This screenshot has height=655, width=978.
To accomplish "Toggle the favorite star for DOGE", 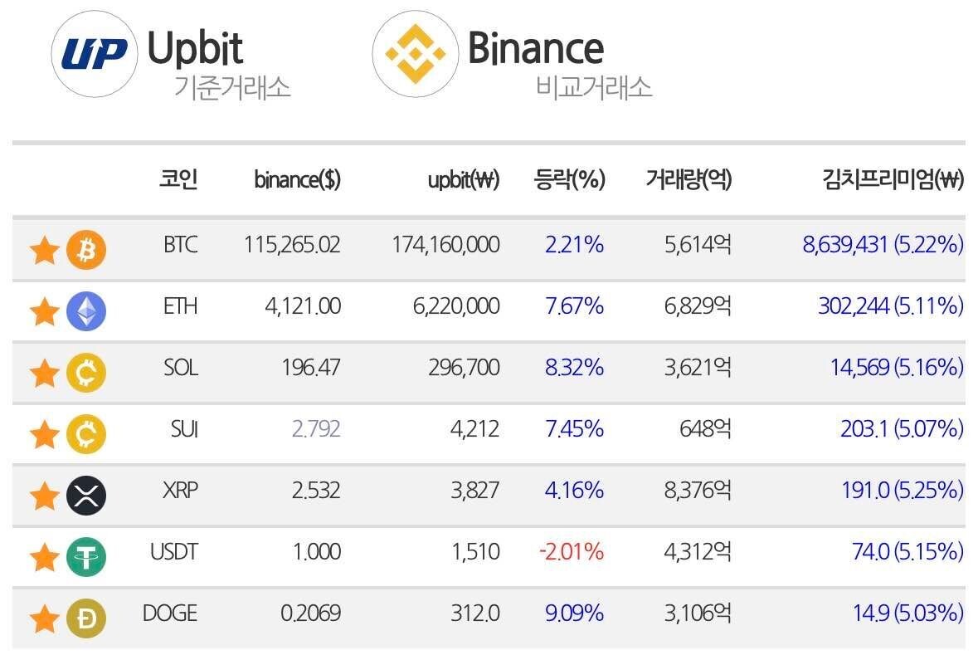I will 44,618.
